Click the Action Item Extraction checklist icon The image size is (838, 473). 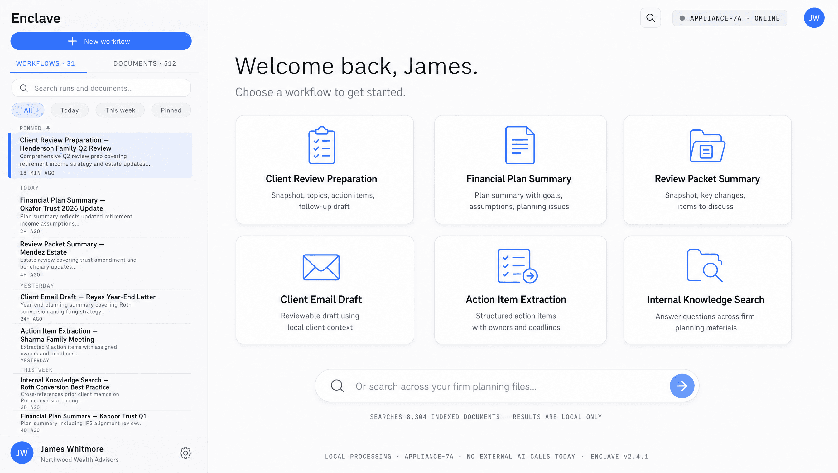[518, 266]
